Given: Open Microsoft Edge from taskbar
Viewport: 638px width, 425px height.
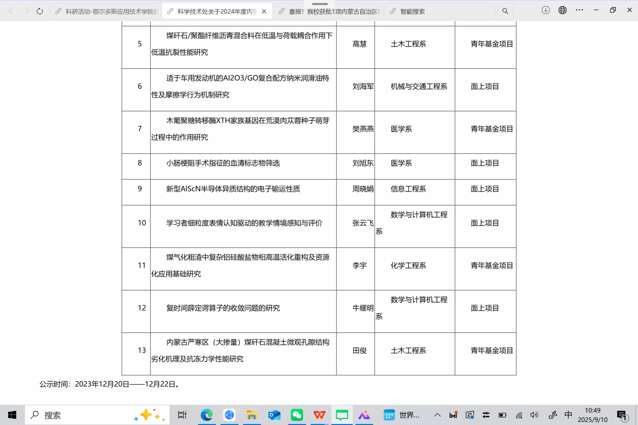Looking at the screenshot, I should pyautogui.click(x=206, y=415).
